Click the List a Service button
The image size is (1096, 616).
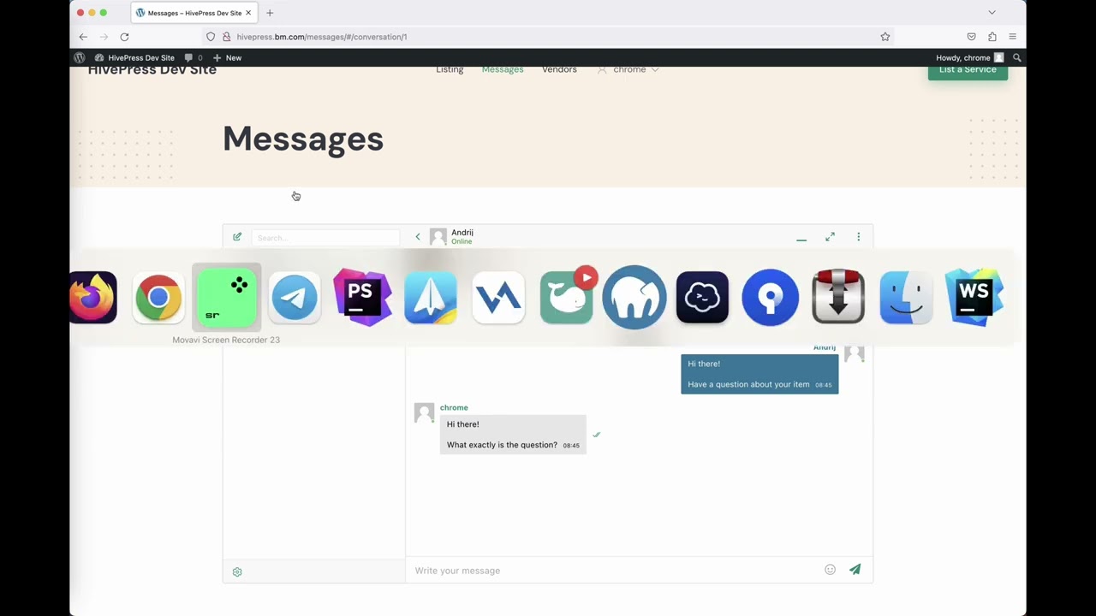coord(968,71)
